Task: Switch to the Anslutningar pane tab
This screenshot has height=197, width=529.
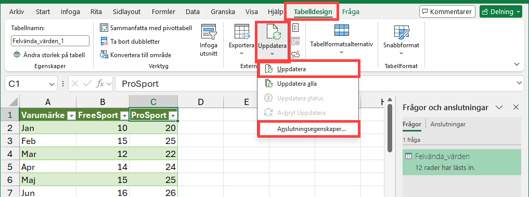Action: (448, 124)
